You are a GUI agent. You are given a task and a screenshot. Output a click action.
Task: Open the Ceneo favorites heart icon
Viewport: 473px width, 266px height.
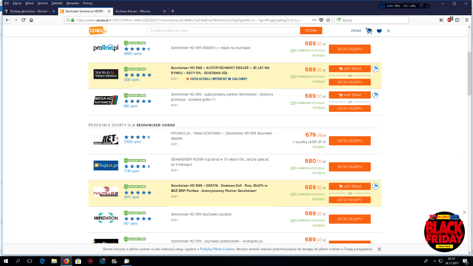(379, 31)
